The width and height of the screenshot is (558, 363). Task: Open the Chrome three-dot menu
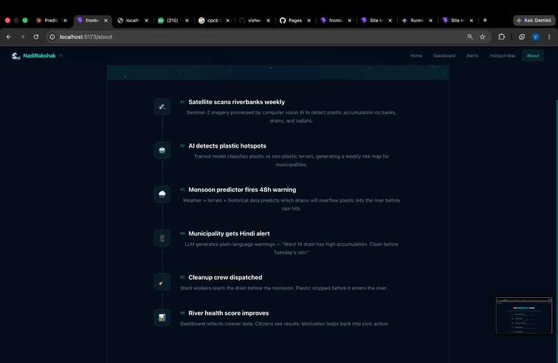549,37
